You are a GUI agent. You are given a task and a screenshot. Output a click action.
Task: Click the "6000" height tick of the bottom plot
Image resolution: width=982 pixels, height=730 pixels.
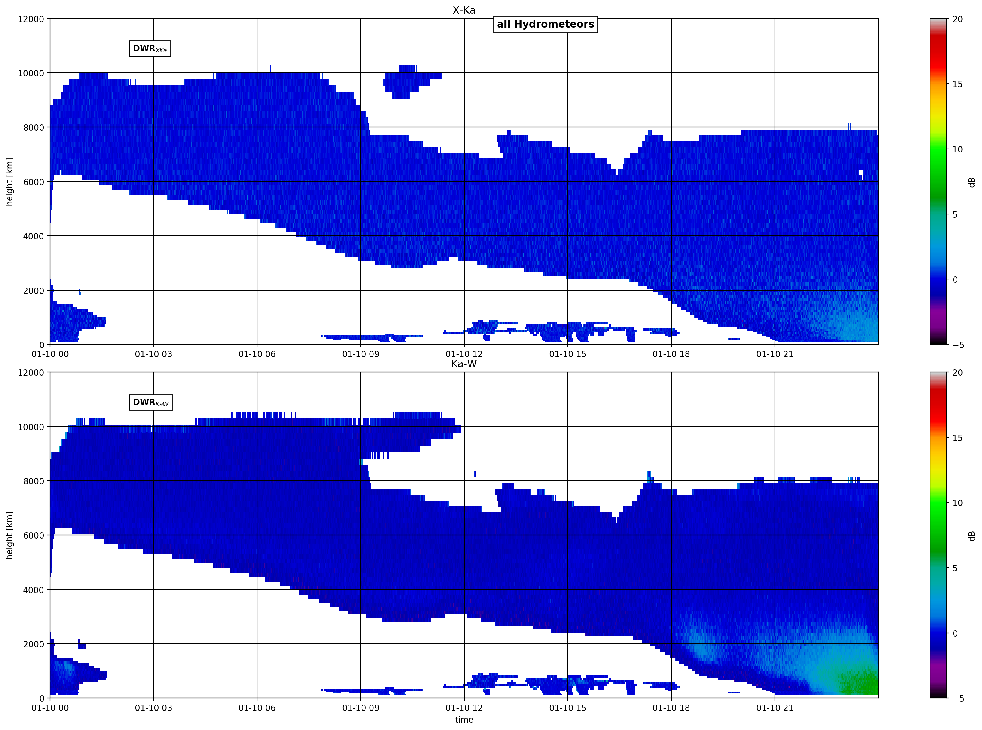pyautogui.click(x=34, y=536)
